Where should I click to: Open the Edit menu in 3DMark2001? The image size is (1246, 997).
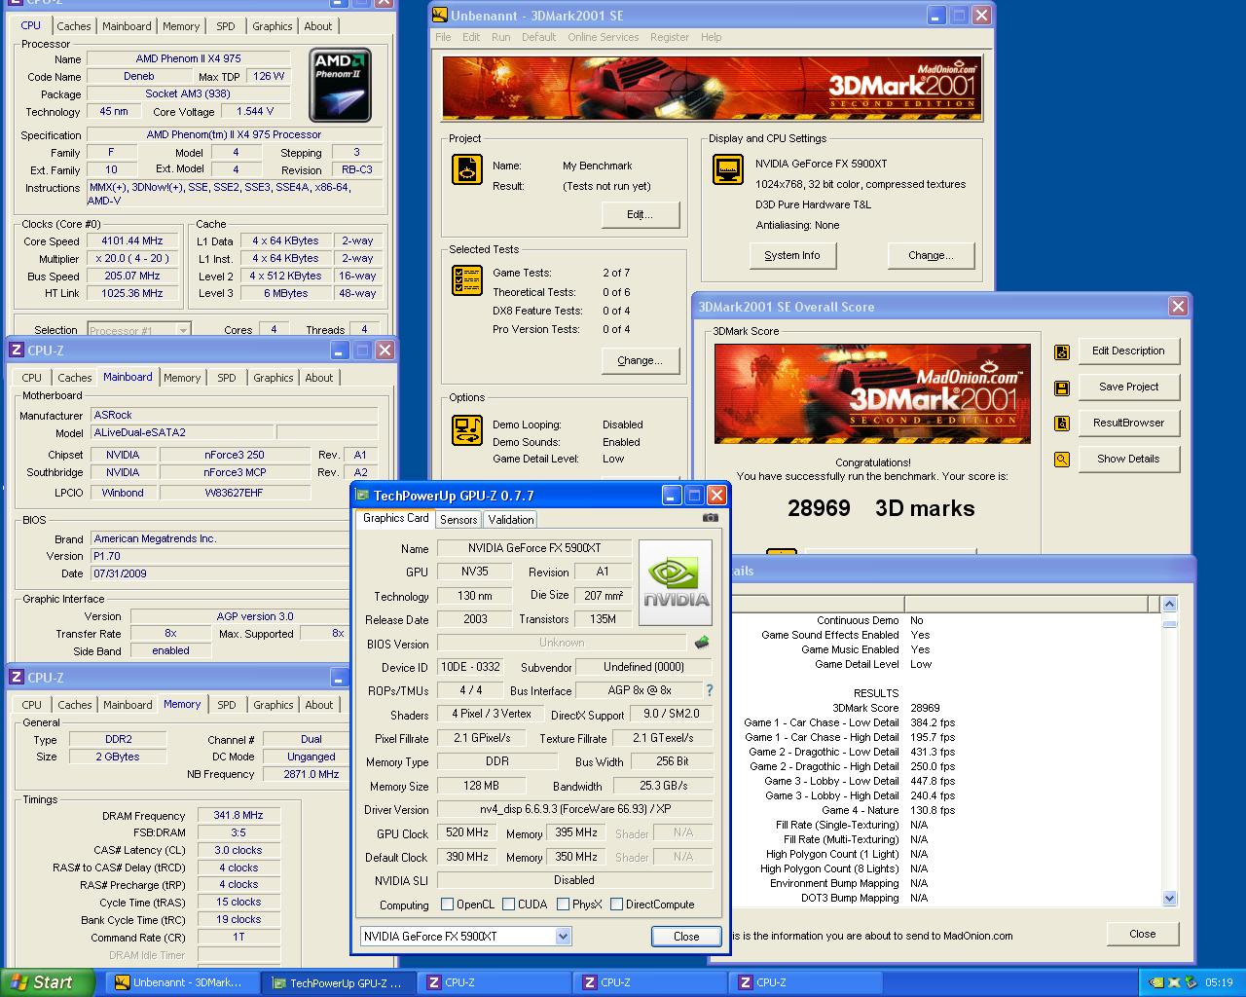471,37
